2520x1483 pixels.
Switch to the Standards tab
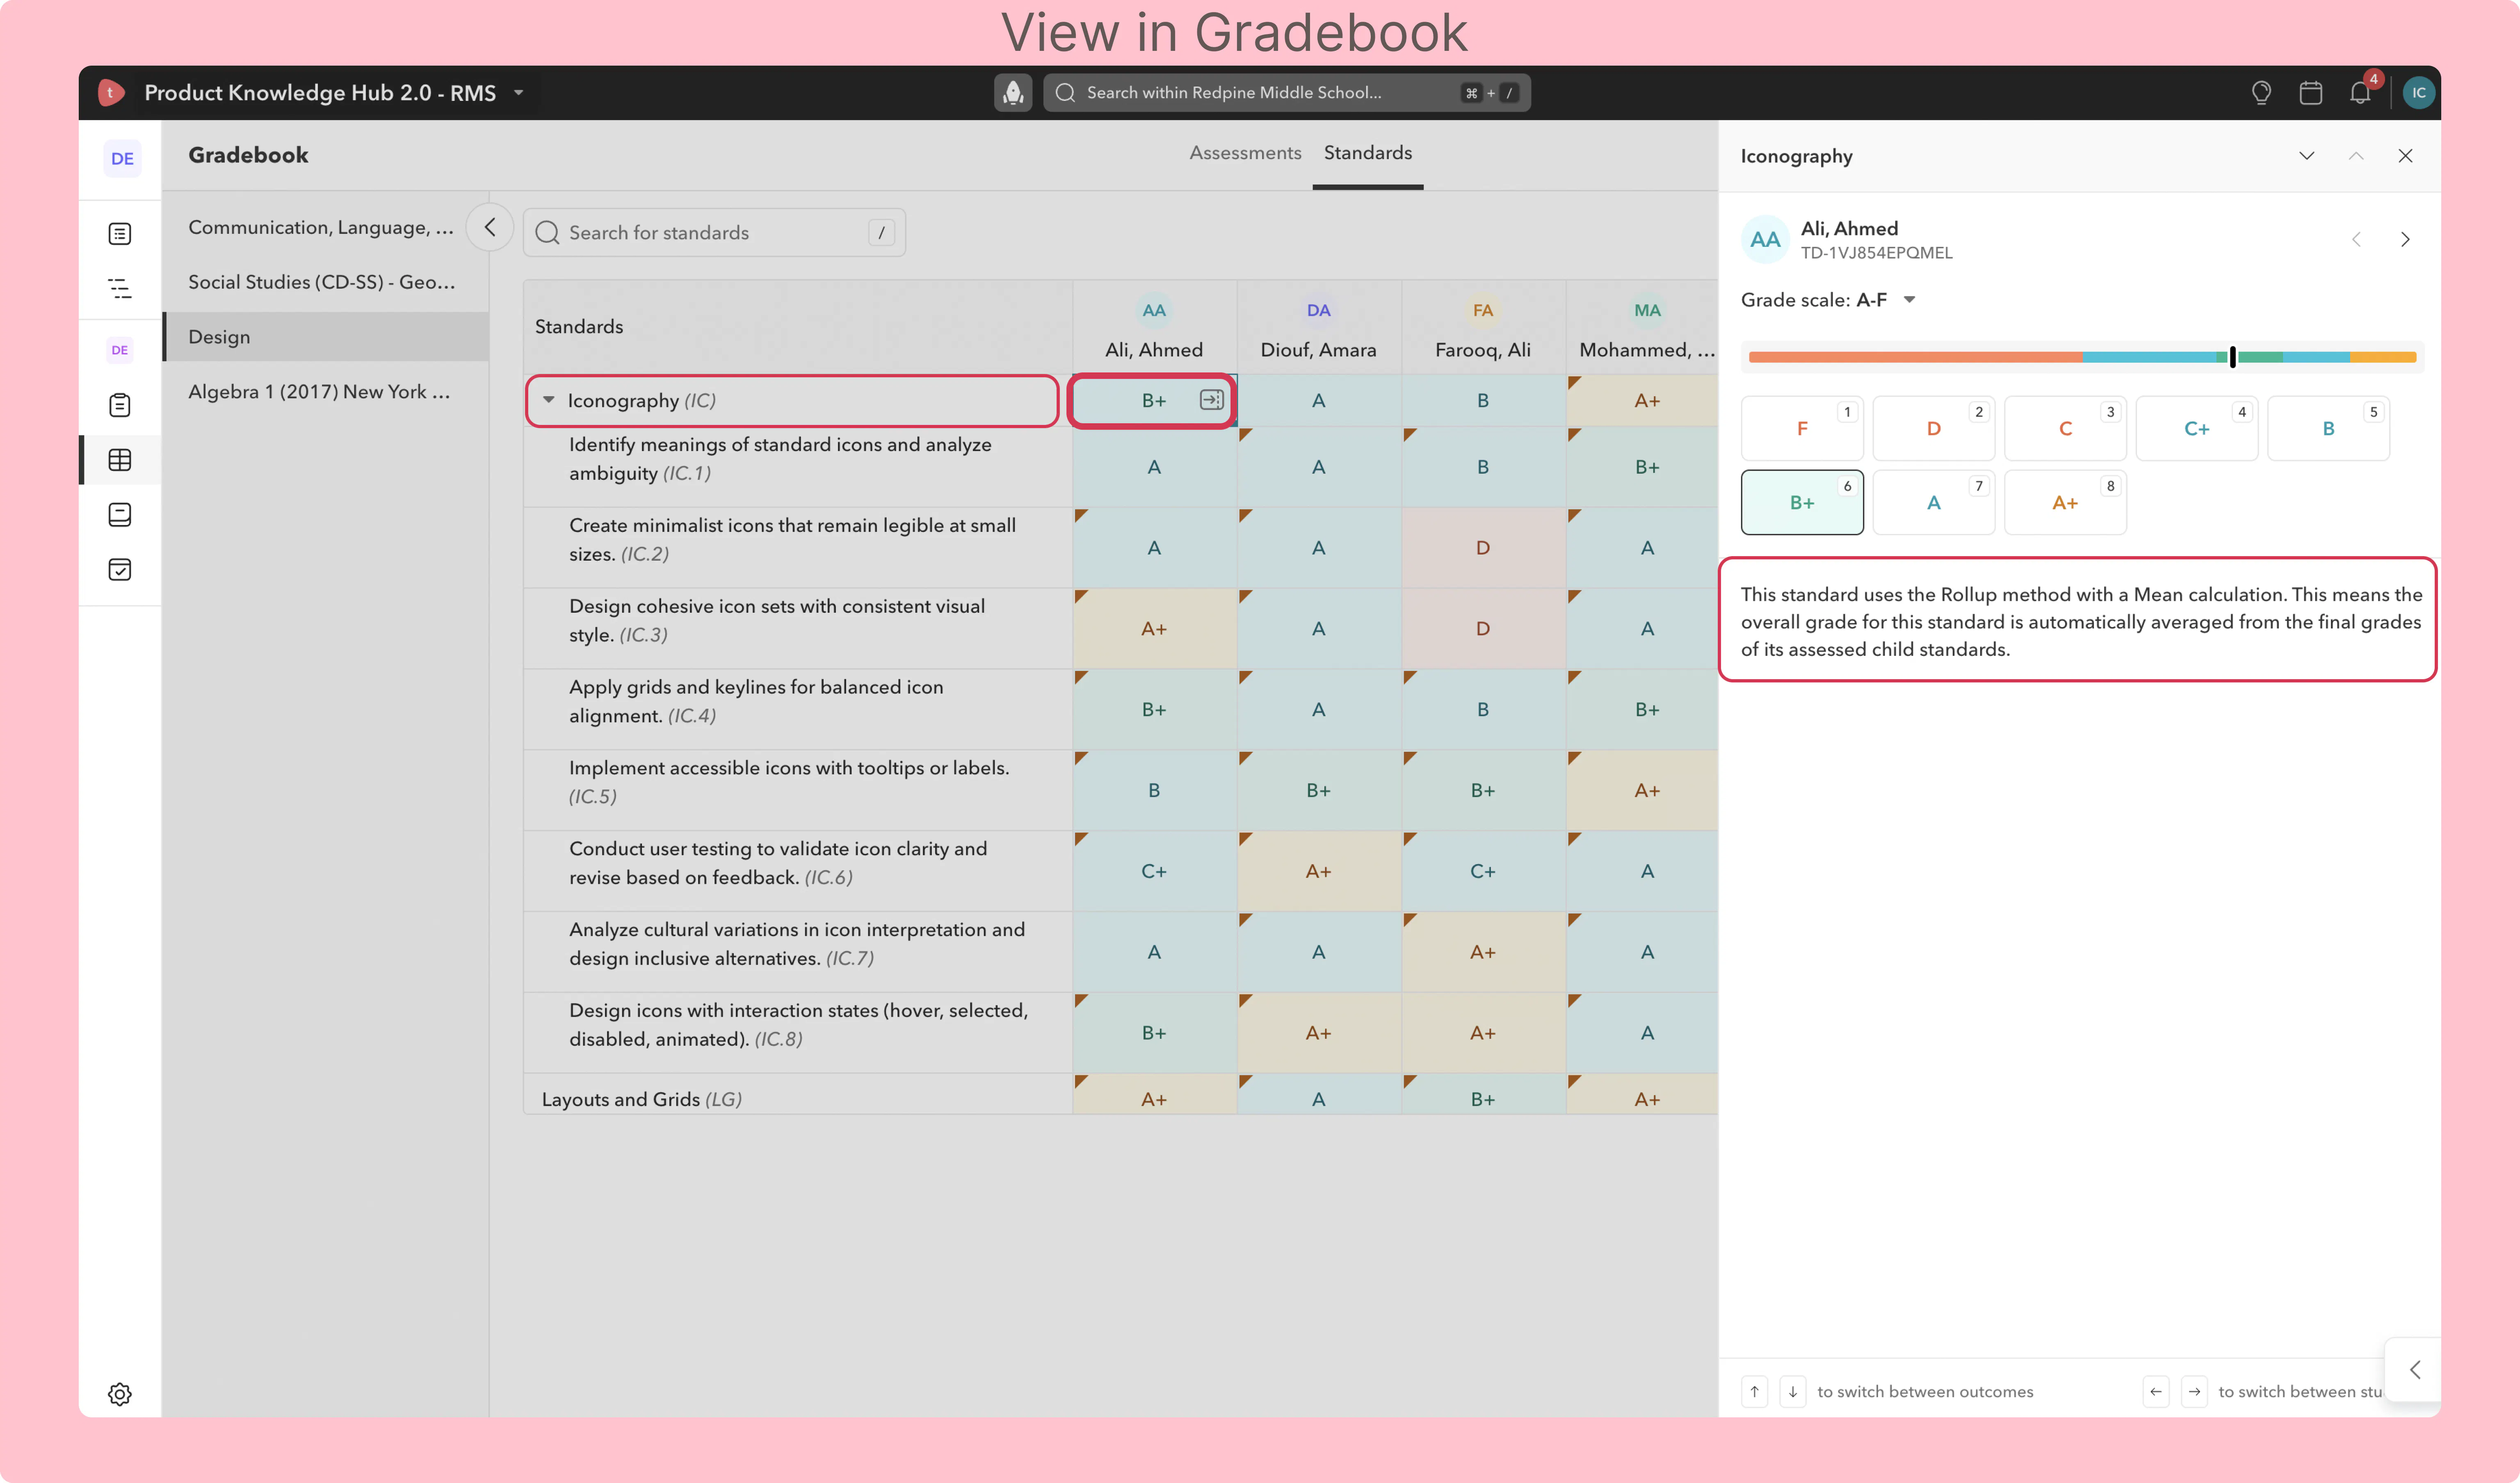(1368, 153)
